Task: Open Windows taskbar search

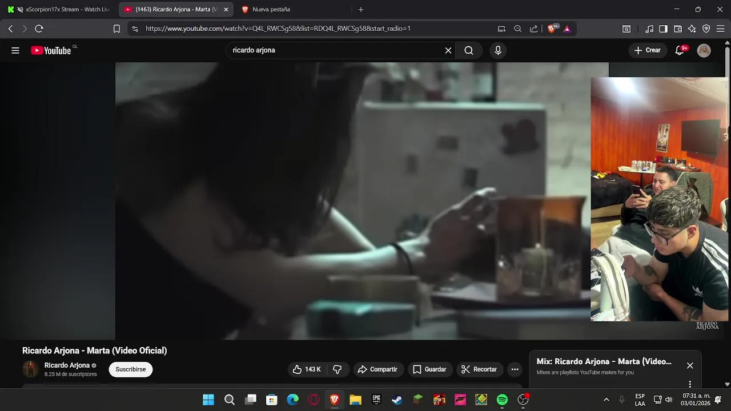Action: [x=230, y=400]
